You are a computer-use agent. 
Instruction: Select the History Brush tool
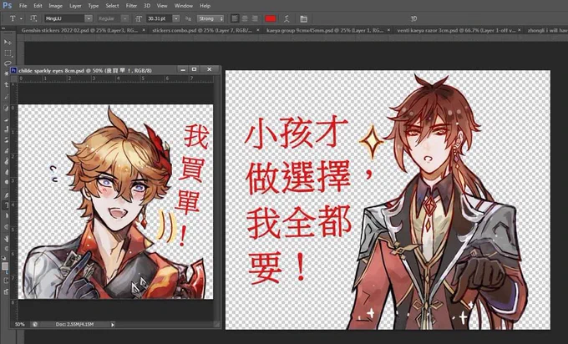pos(7,139)
